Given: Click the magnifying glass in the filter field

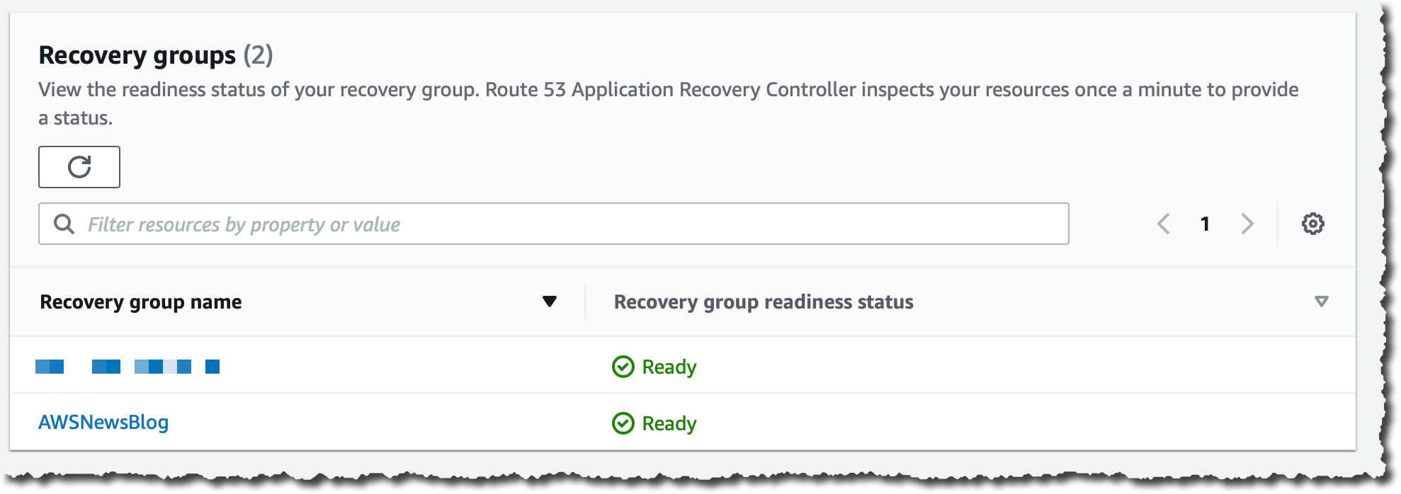Looking at the screenshot, I should click(x=65, y=224).
